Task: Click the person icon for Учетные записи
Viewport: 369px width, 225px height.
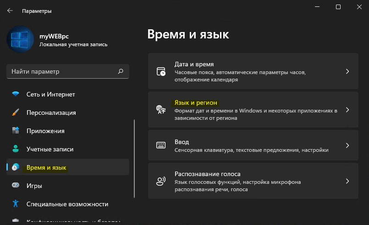Action: tap(16, 149)
